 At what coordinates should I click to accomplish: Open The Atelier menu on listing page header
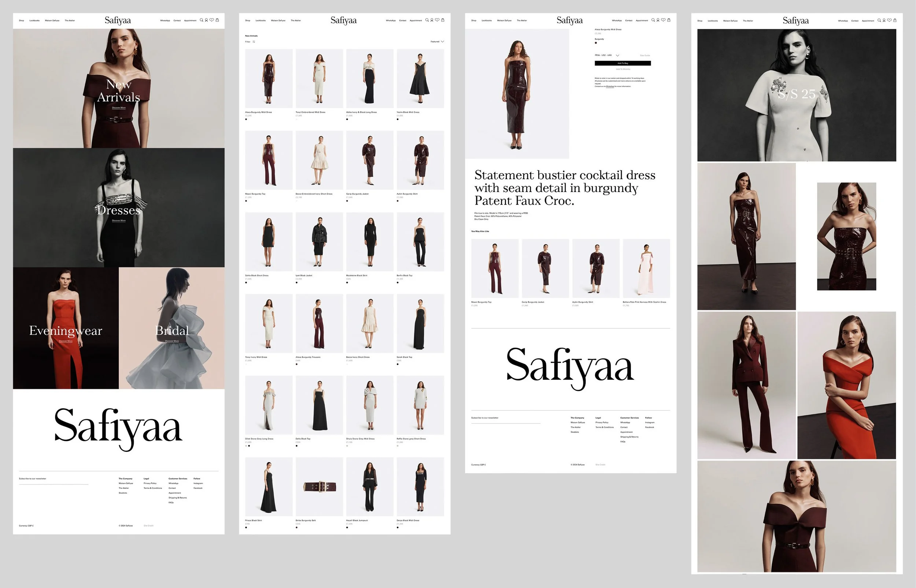[x=296, y=20]
